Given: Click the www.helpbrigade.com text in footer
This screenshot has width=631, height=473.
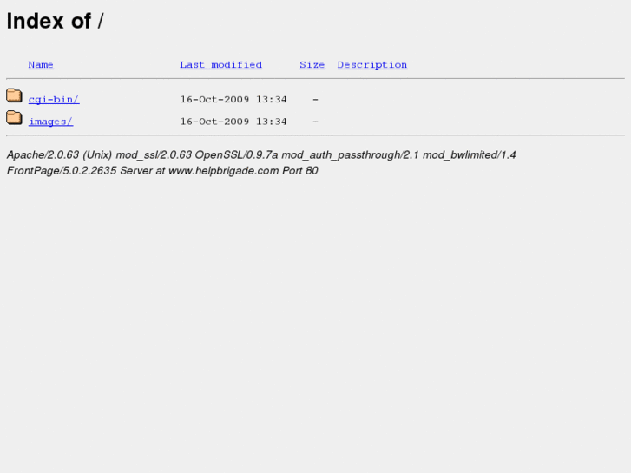Looking at the screenshot, I should [223, 171].
